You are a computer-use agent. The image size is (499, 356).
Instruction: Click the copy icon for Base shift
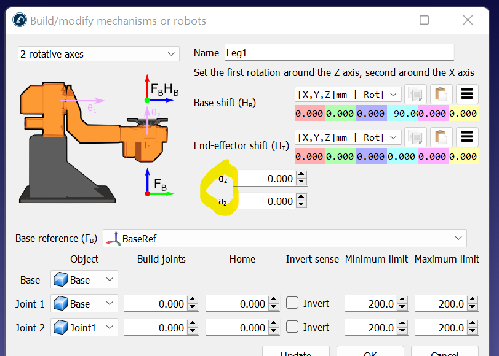(417, 95)
